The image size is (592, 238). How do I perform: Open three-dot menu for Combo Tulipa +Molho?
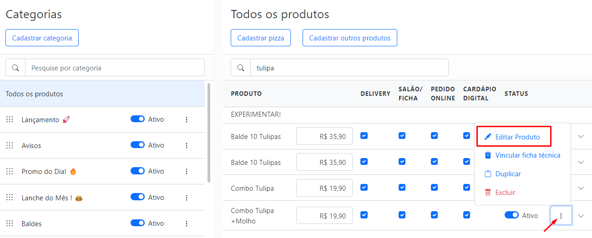(x=561, y=216)
